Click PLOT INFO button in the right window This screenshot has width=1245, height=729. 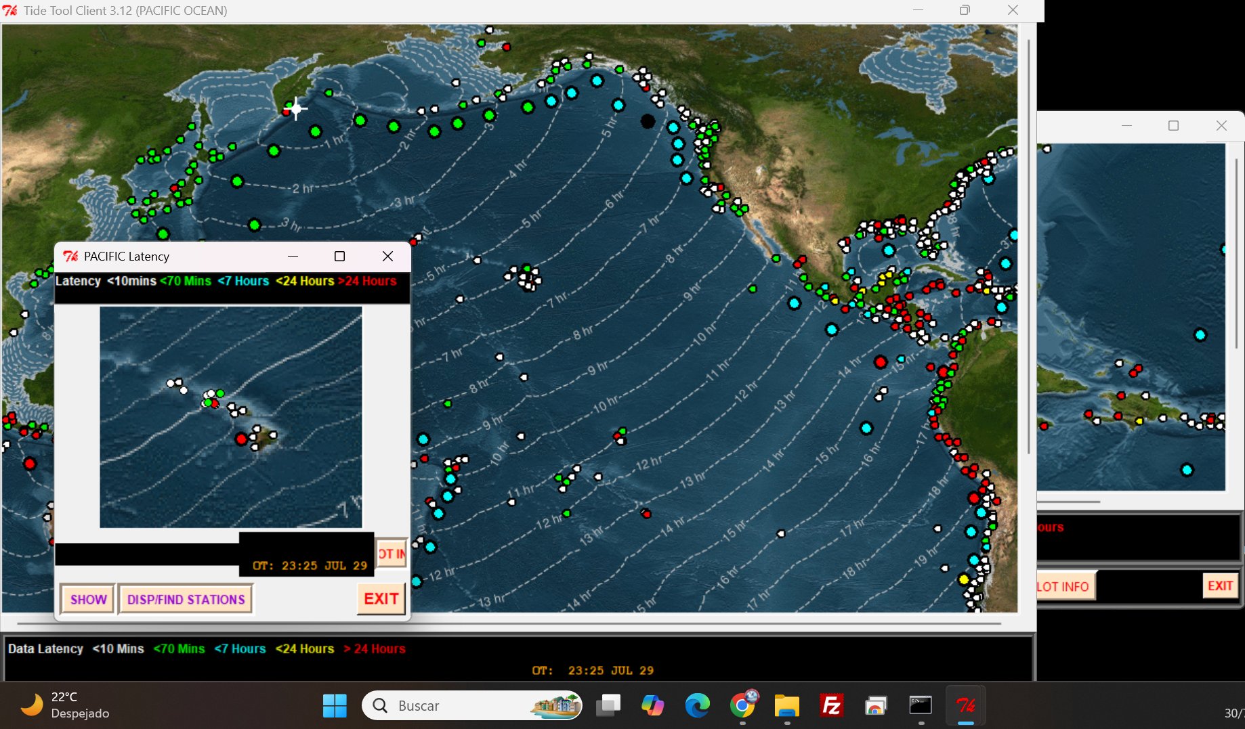pos(1064,586)
